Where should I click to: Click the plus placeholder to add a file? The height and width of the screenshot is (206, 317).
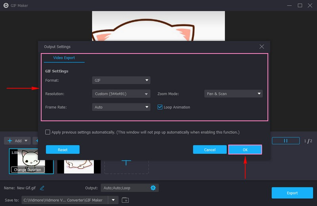pos(126,162)
